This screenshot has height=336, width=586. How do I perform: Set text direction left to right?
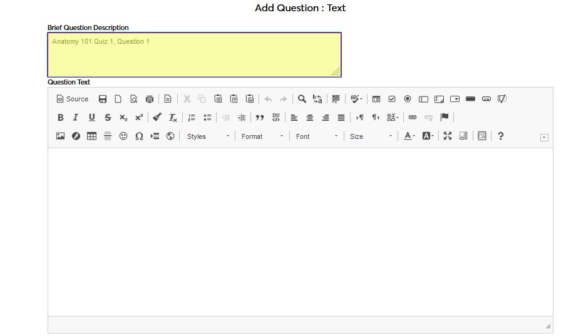(x=359, y=118)
